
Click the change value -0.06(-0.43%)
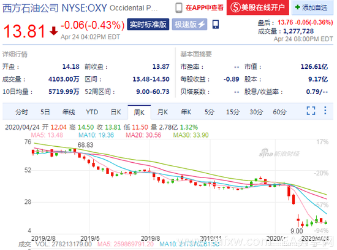click(x=93, y=25)
